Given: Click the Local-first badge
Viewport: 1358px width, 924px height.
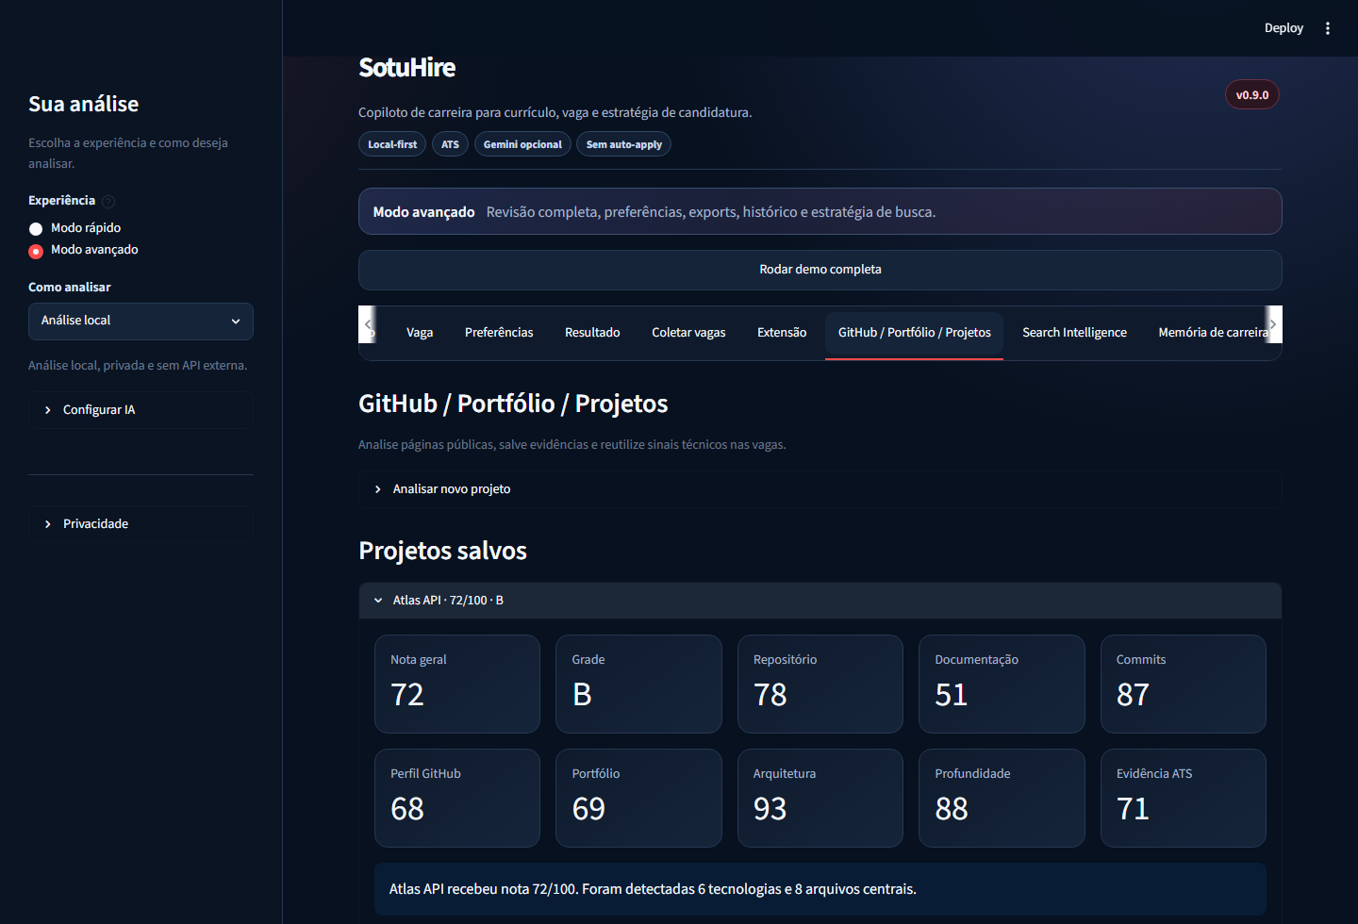Looking at the screenshot, I should click(392, 144).
